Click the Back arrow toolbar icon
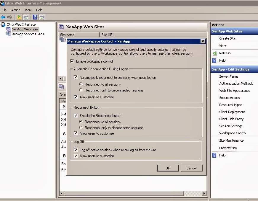 (3, 17)
